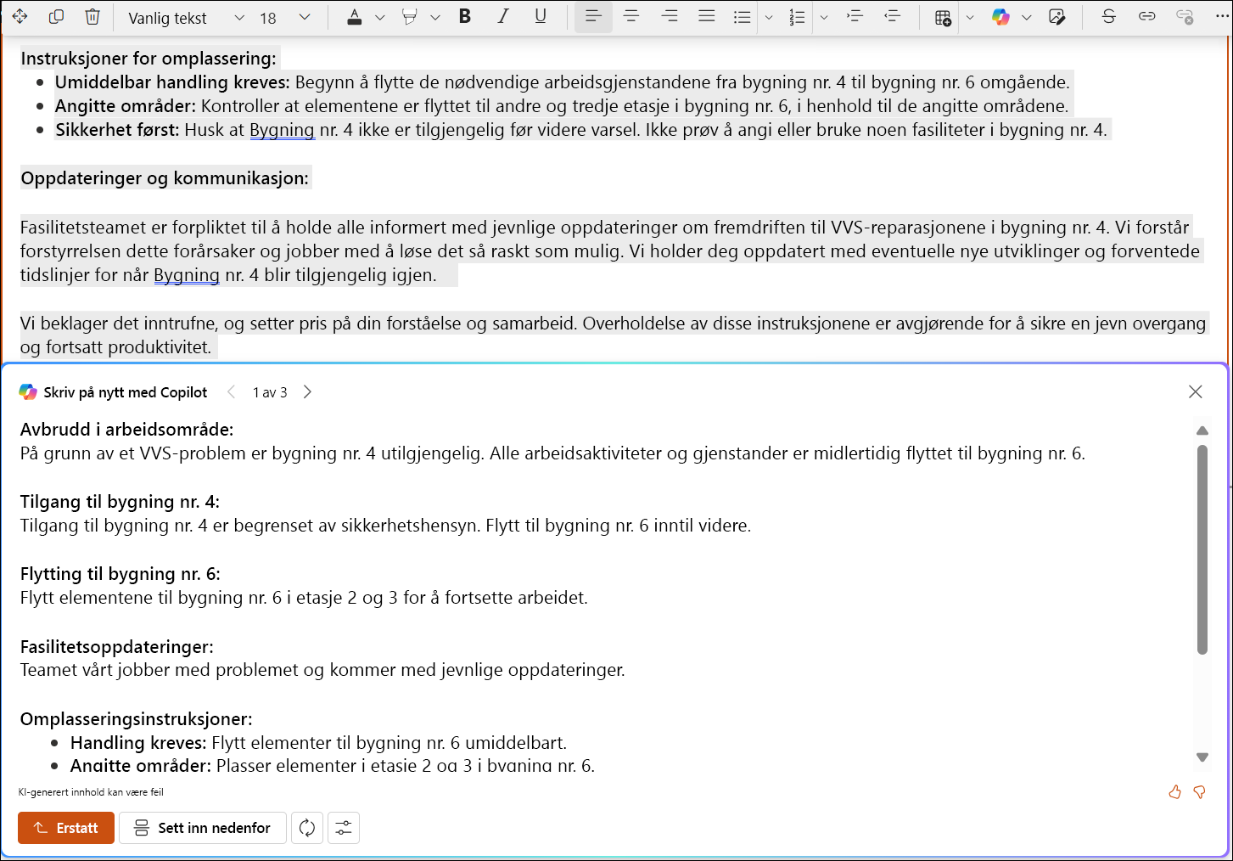Apply the text highlight color marker
The image size is (1233, 861).
click(x=410, y=17)
